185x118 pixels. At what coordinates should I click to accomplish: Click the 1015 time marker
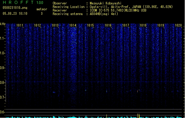pos(90,25)
